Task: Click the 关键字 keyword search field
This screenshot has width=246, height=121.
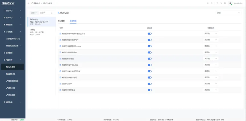Action: [45, 13]
